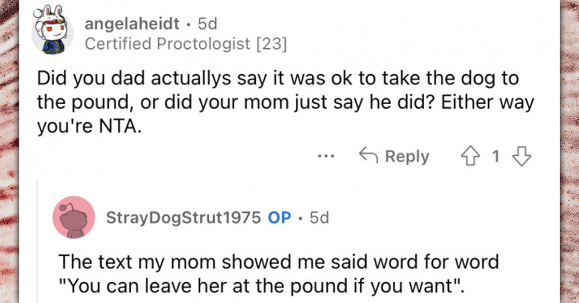Click the textured left background border

click(10, 151)
